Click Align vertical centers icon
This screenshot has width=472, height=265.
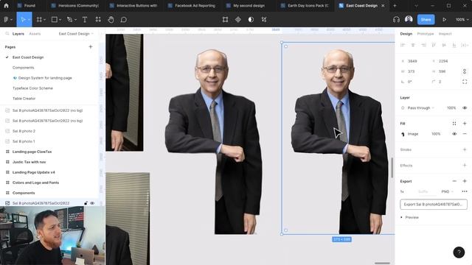click(444, 45)
